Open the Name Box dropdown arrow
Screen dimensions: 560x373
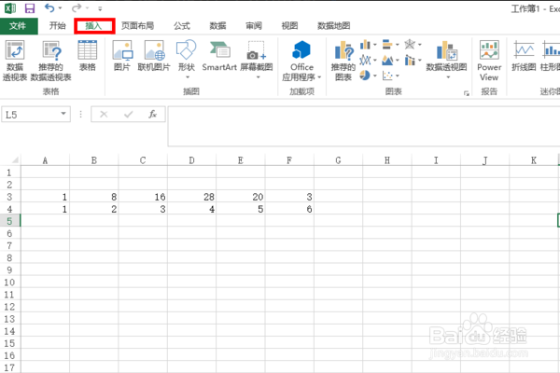pyautogui.click(x=63, y=114)
